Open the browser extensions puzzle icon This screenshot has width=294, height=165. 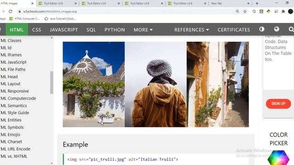(283, 11)
